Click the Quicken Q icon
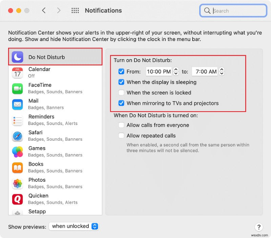Image resolution: width=271 pixels, height=238 pixels. [18, 199]
